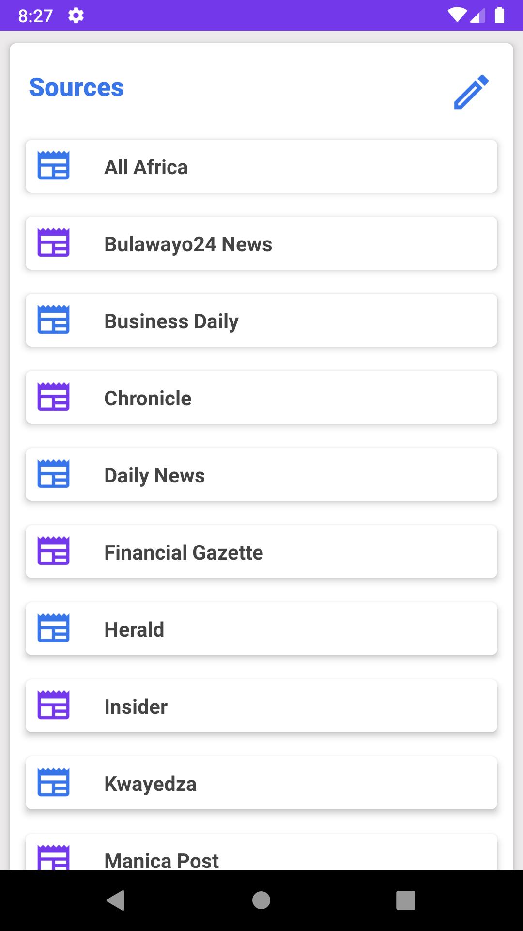Tap the Android home navigation button
This screenshot has height=931, width=523.
point(261,900)
